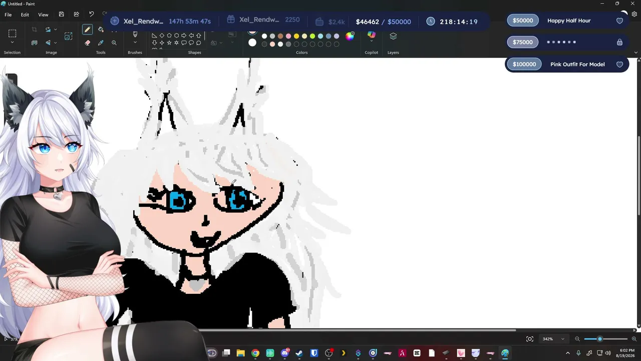Select the Color 2 white circle
Image resolution: width=641 pixels, height=361 pixels.
pyautogui.click(x=252, y=43)
